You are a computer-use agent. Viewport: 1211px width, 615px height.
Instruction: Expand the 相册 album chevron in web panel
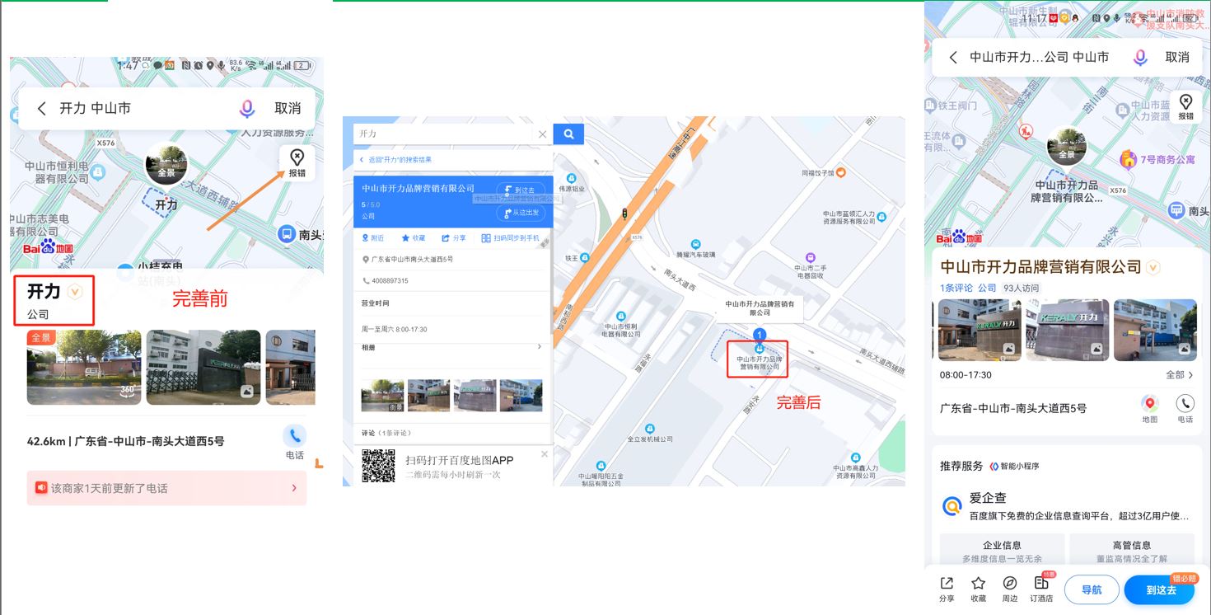pos(540,347)
